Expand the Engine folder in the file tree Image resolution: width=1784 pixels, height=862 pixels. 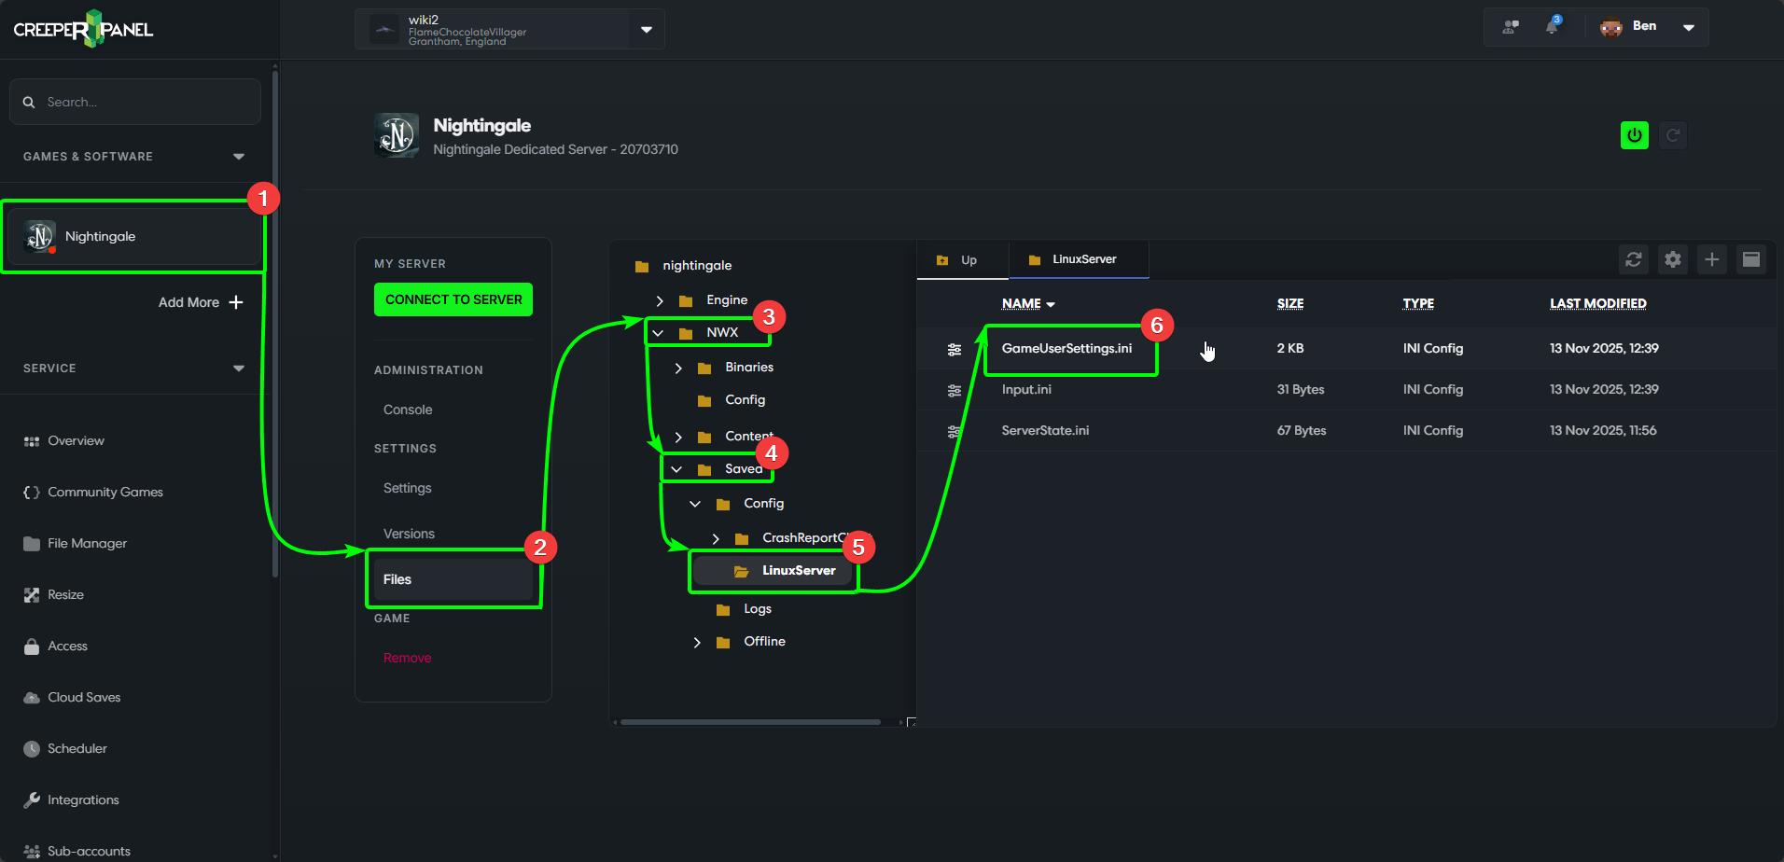(x=661, y=300)
